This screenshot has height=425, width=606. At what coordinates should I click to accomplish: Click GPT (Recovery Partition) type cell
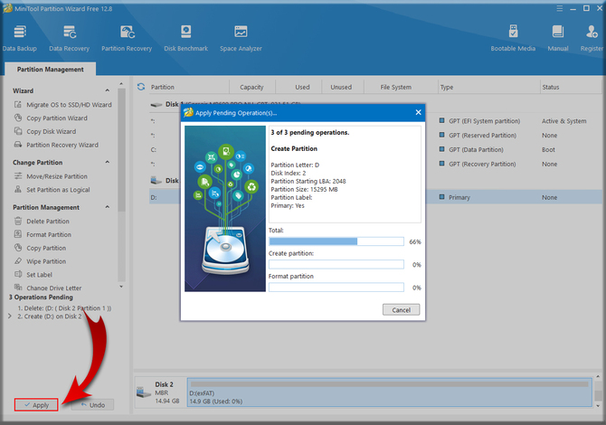pyautogui.click(x=482, y=164)
